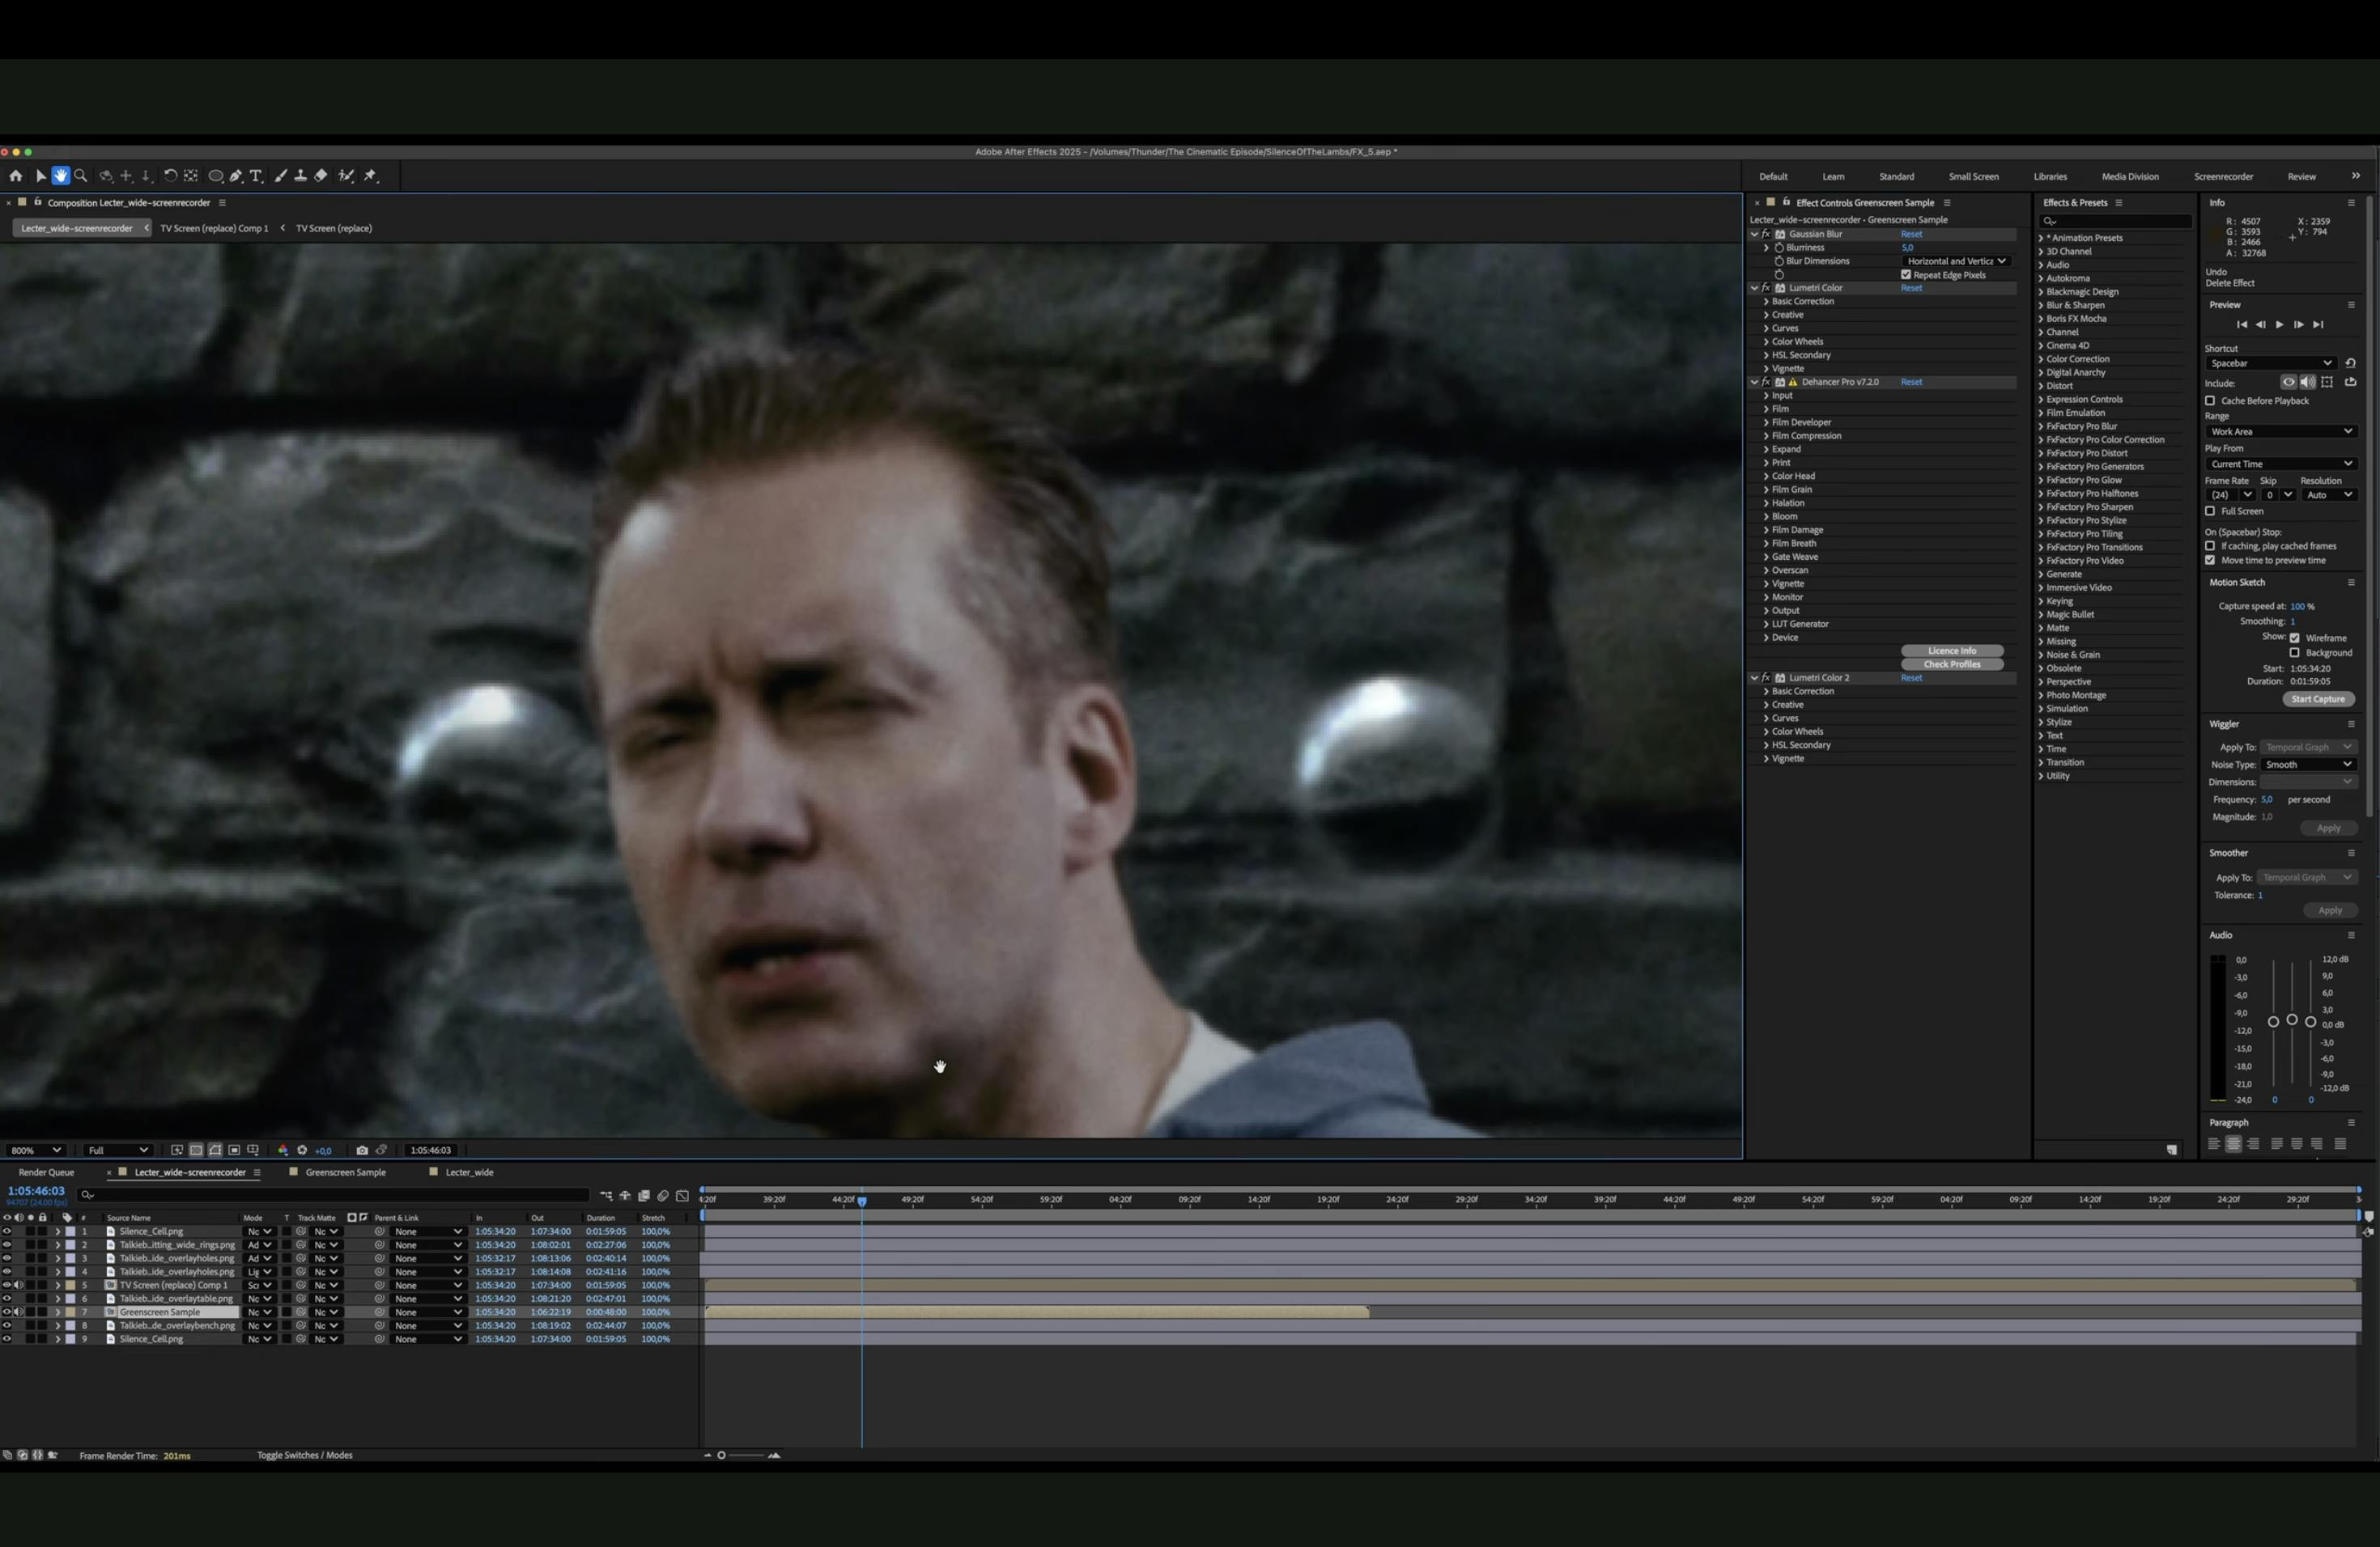2380x1547 pixels.
Task: Click the Check Profiles button
Action: point(1951,664)
